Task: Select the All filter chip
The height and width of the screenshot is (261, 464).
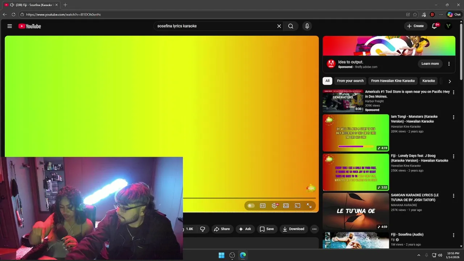Action: click(327, 81)
